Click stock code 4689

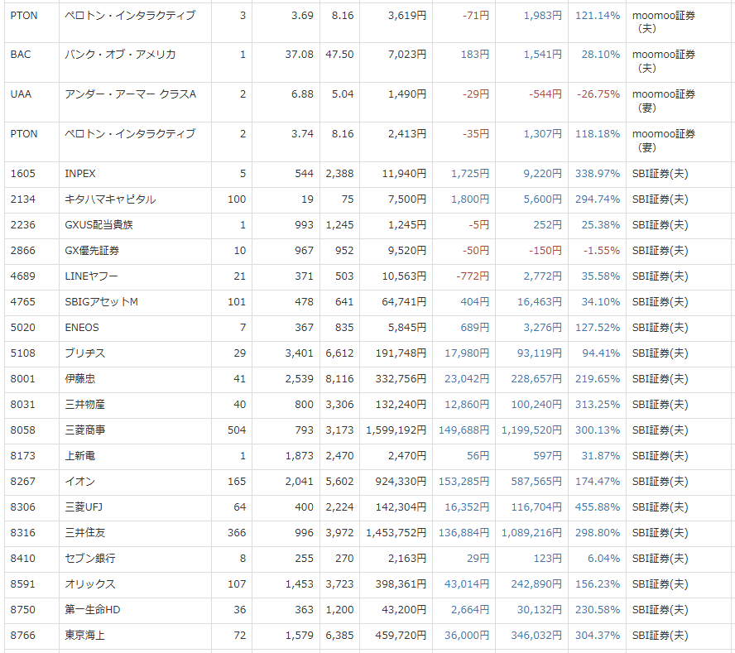pos(22,276)
